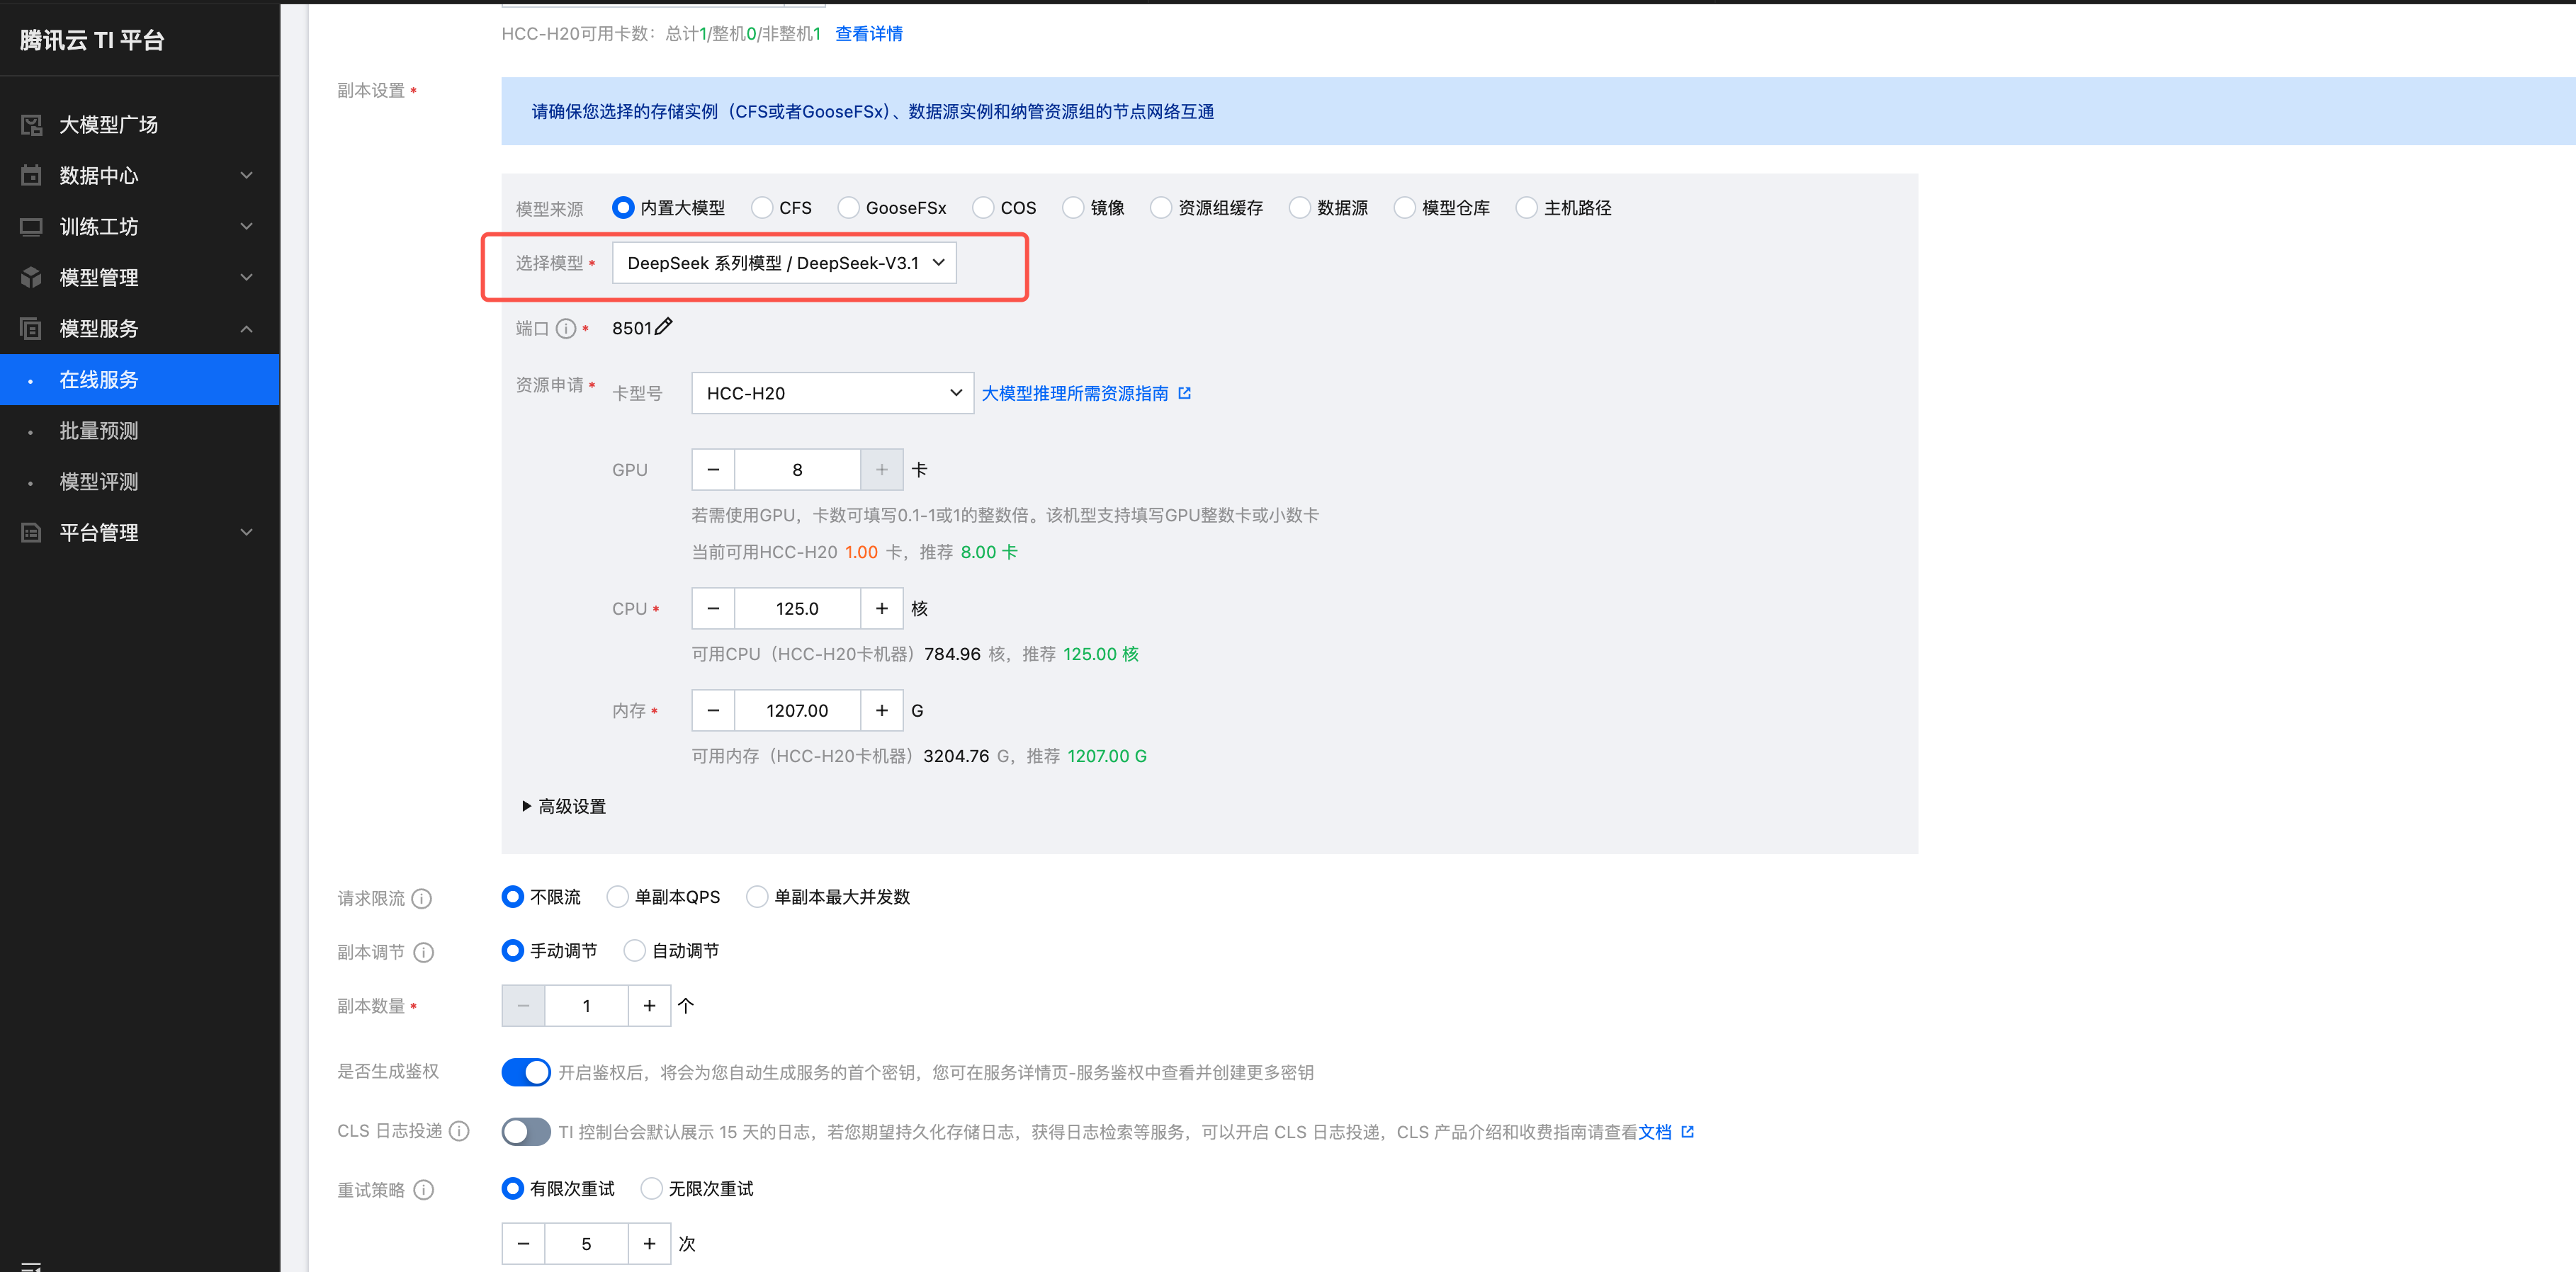
Task: Click the info icon beside 端口 label
Action: point(566,329)
